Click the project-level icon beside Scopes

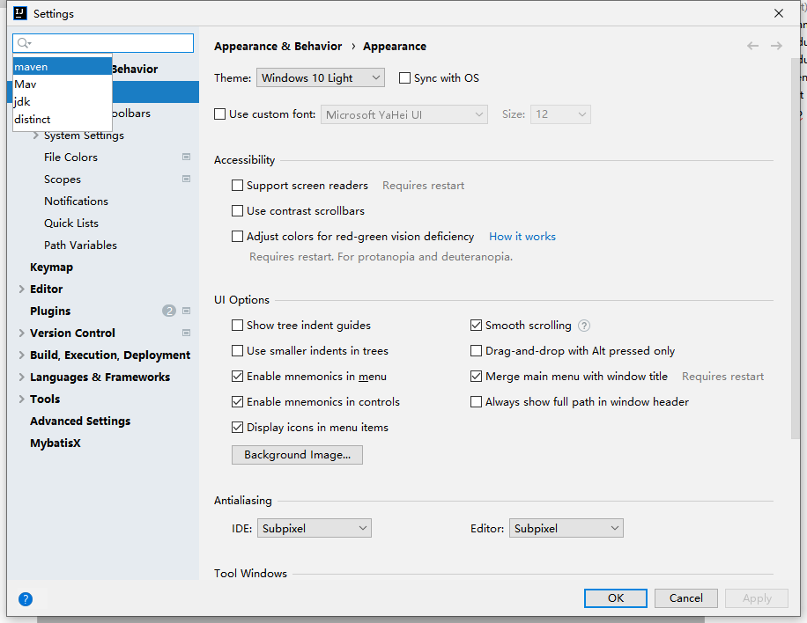(186, 179)
